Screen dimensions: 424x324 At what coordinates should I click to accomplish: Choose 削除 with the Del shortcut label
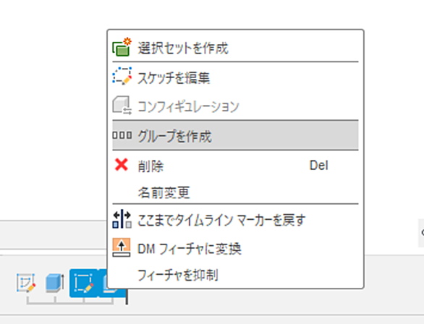235,166
